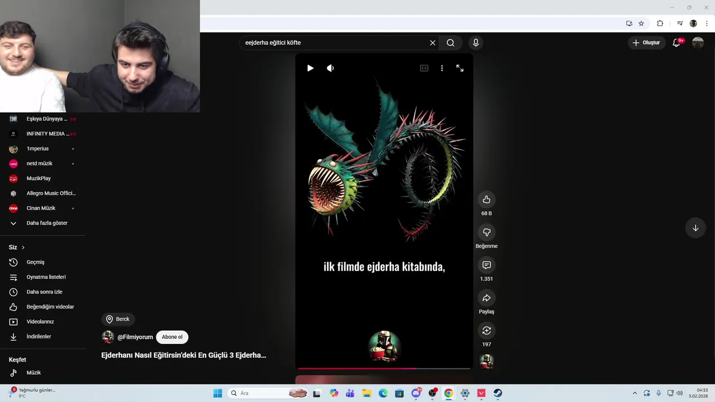The image size is (715, 402).
Task: Open the sound source thumbnail under remix
Action: tap(487, 361)
